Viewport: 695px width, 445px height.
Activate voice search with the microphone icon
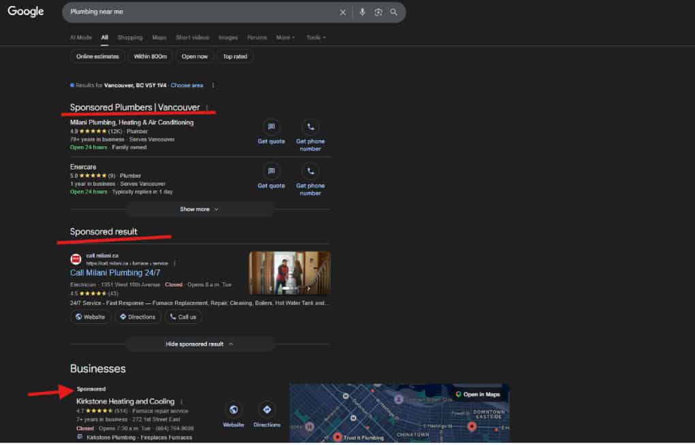362,12
